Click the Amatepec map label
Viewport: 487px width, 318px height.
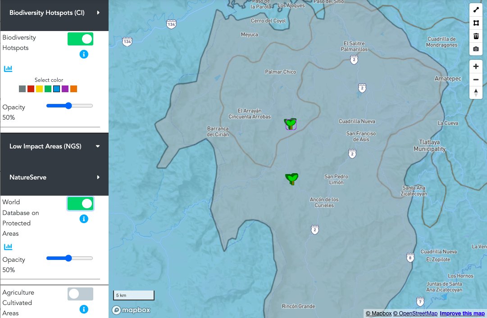coord(448,78)
